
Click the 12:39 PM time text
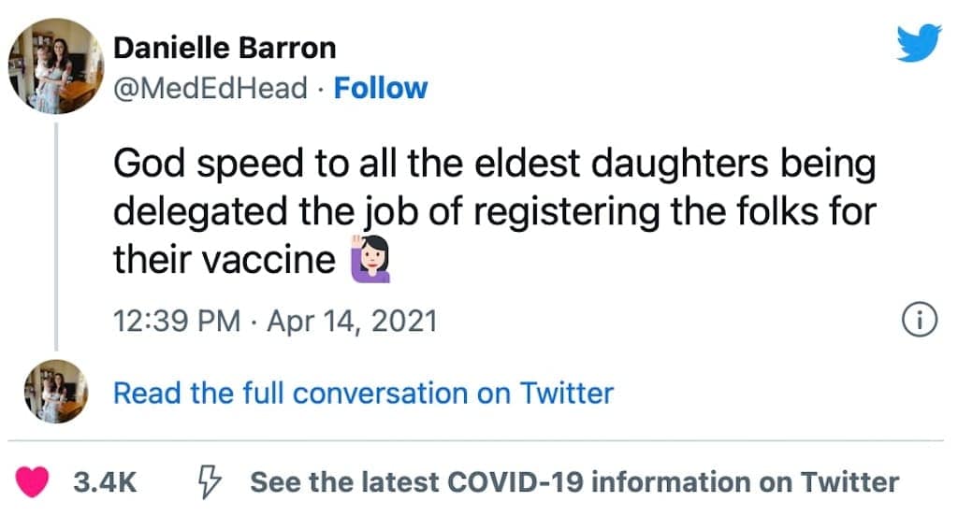177,322
